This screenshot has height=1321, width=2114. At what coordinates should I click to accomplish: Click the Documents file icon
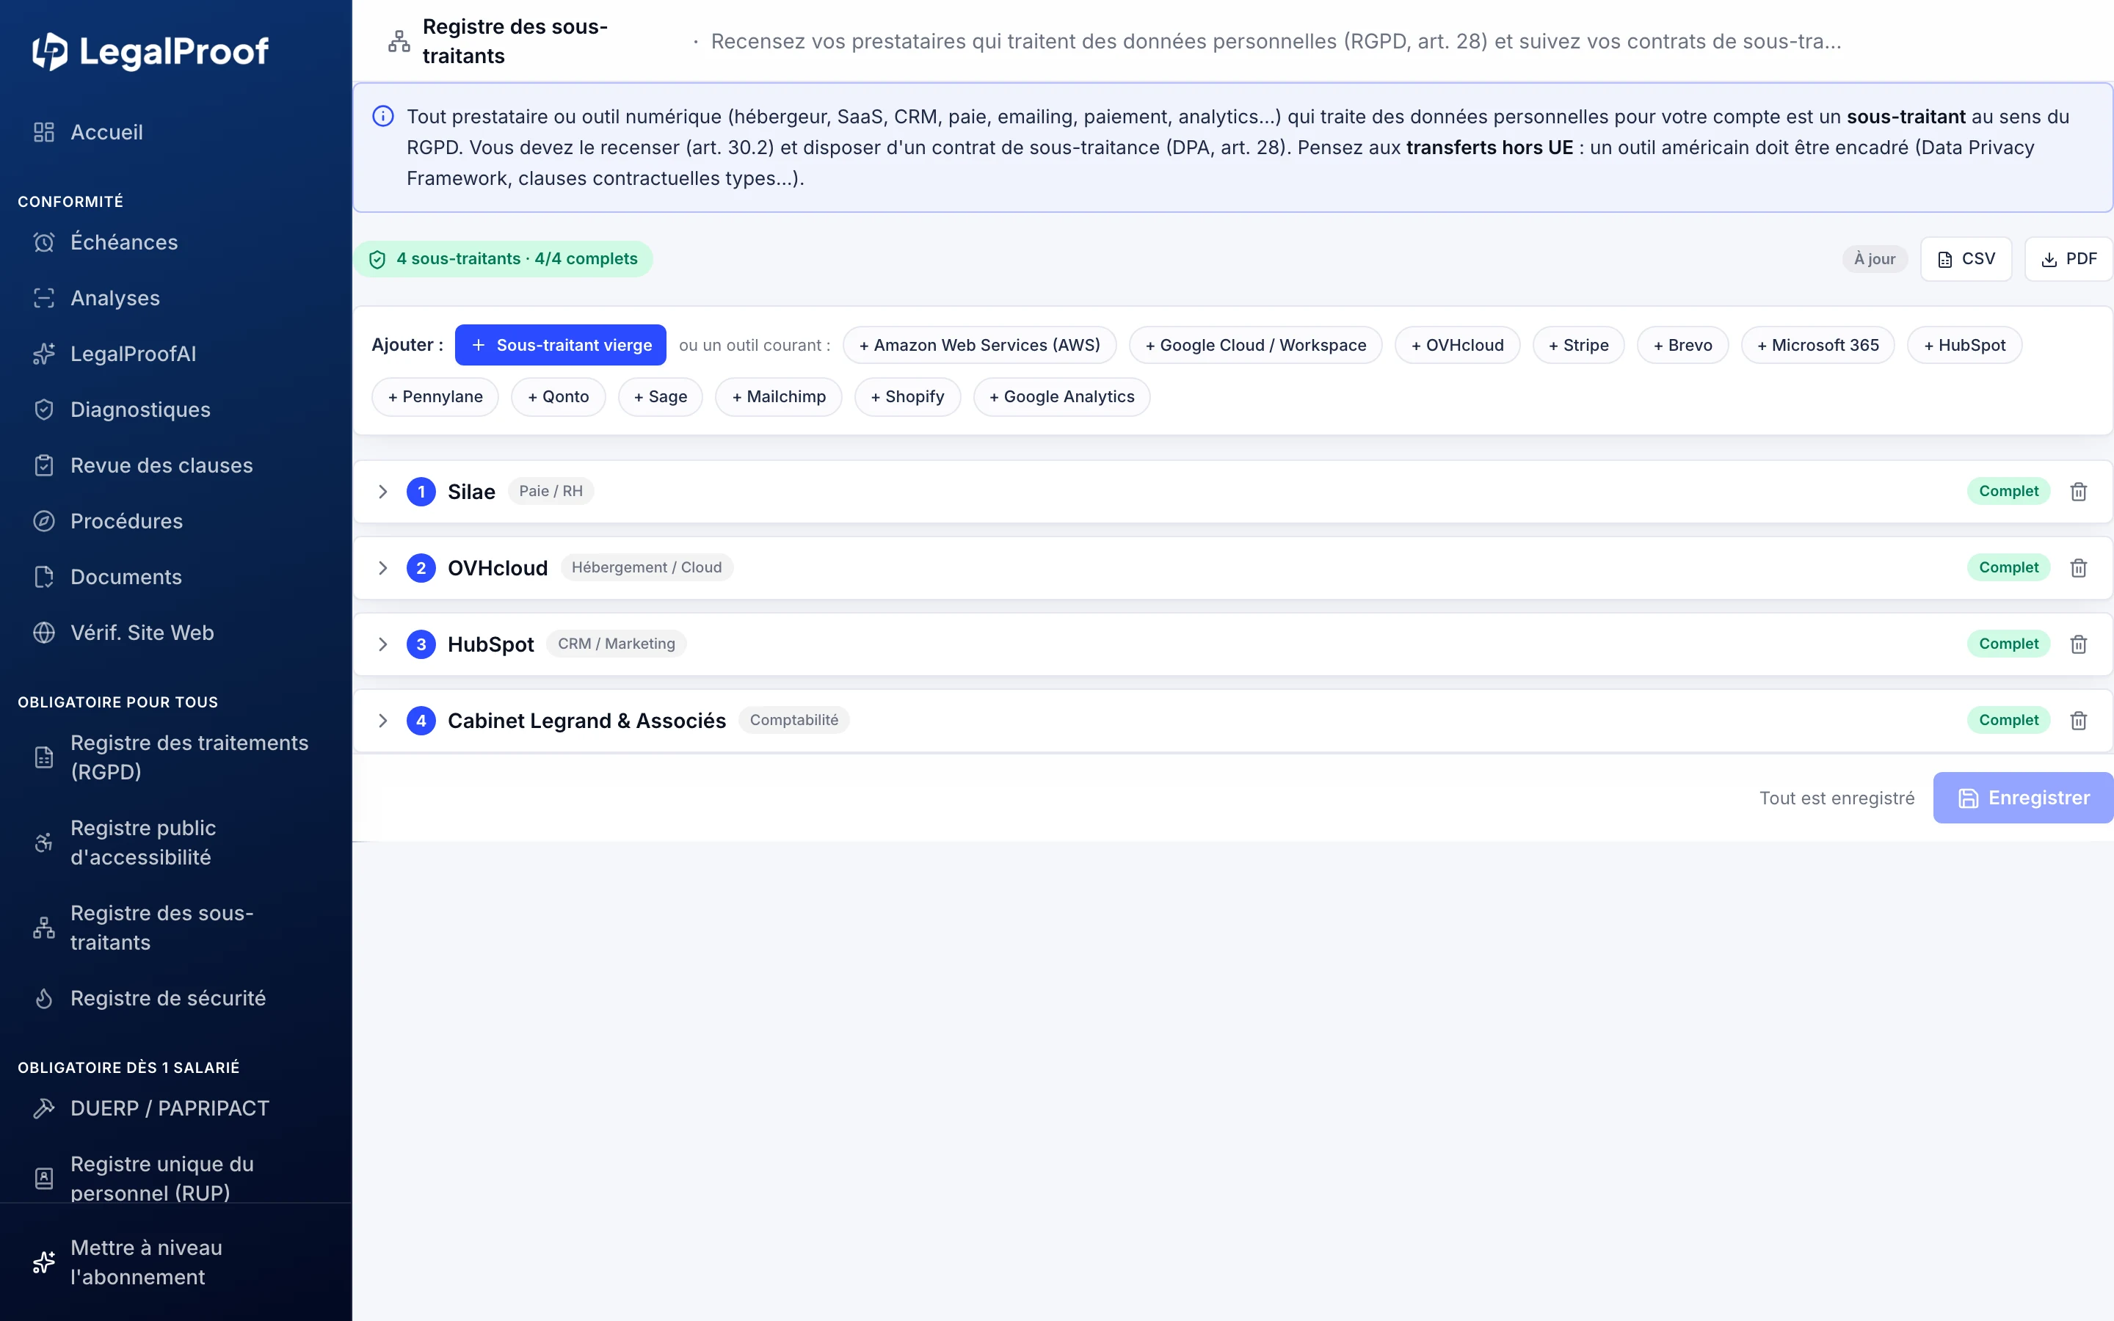[x=44, y=577]
